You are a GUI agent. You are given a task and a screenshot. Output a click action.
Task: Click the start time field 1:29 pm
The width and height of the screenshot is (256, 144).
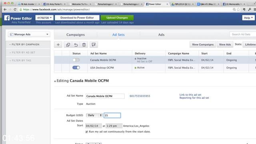pos(114,126)
